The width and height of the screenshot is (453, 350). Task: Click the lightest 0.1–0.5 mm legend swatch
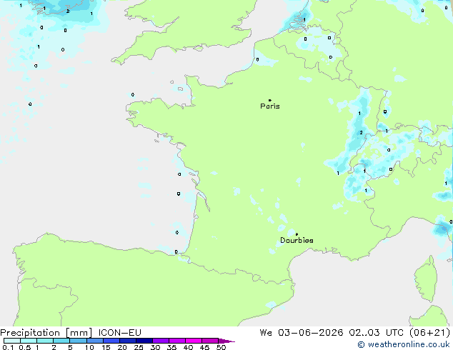pyautogui.click(x=12, y=341)
